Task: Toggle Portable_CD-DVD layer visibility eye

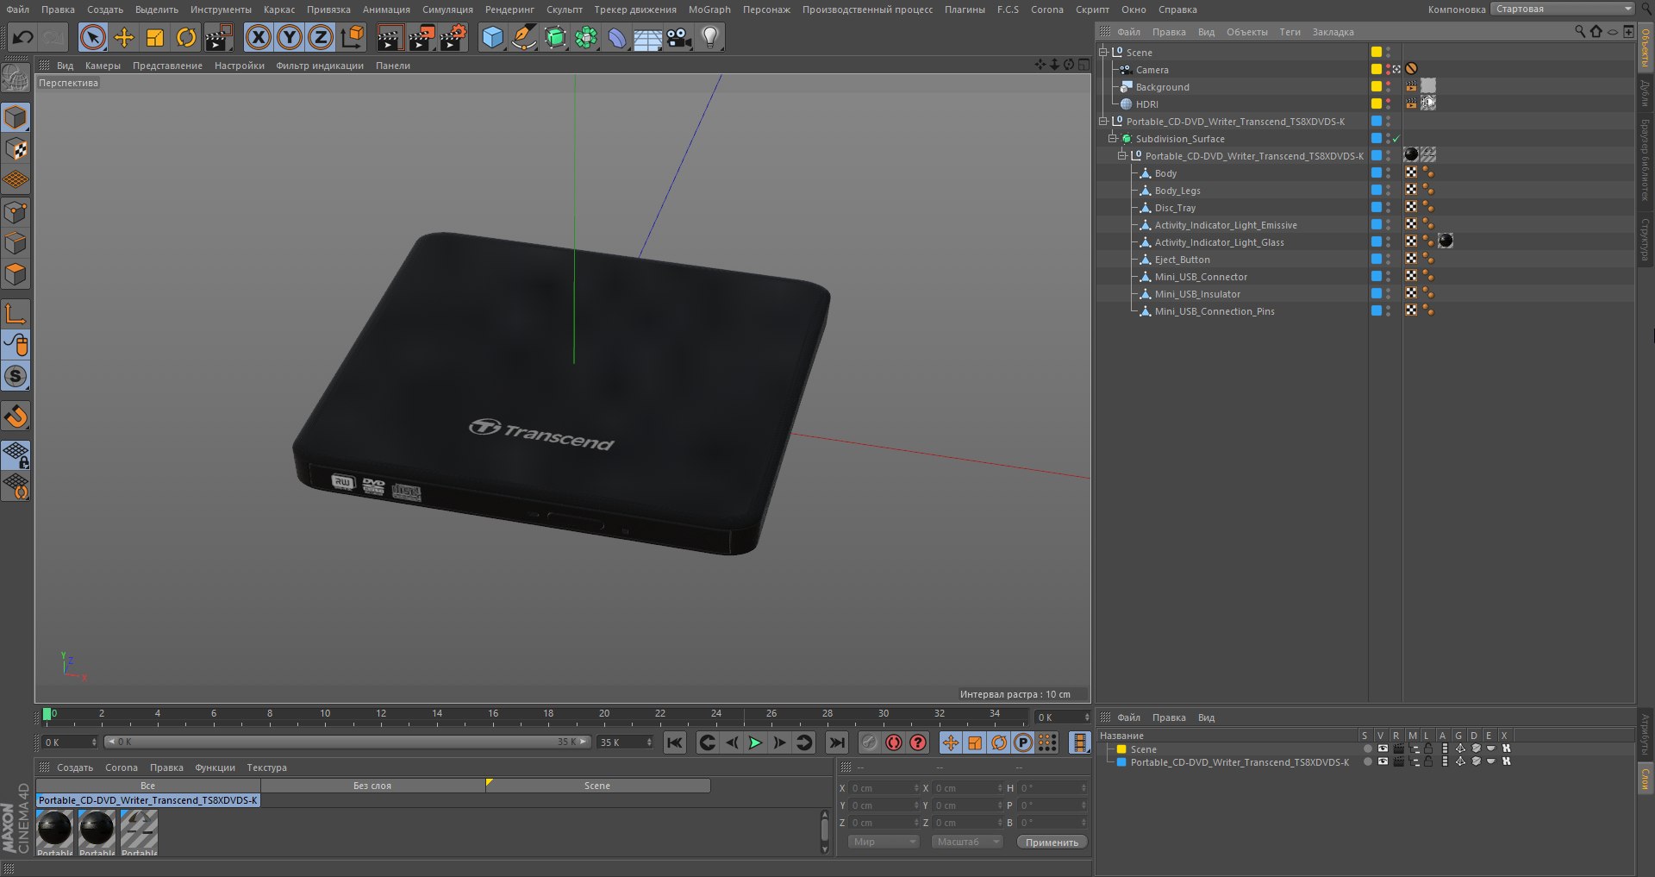Action: coord(1383,761)
